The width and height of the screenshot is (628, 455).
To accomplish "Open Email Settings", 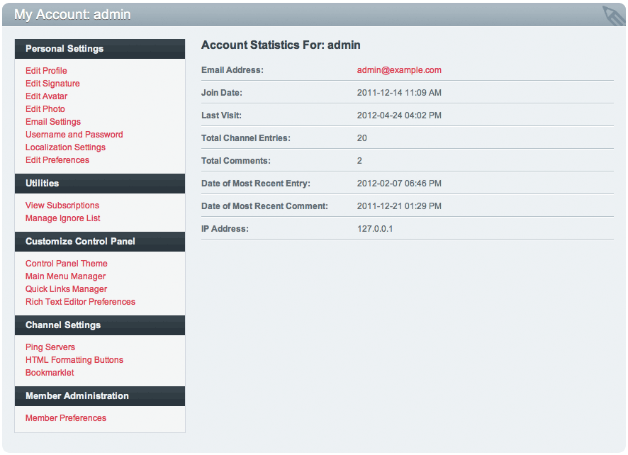I will pos(52,121).
